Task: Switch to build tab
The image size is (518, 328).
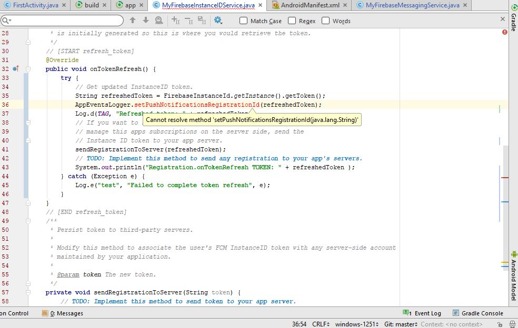Action: click(92, 5)
